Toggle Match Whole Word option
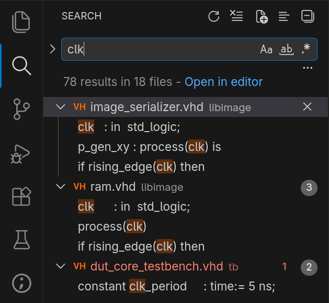 [x=287, y=49]
